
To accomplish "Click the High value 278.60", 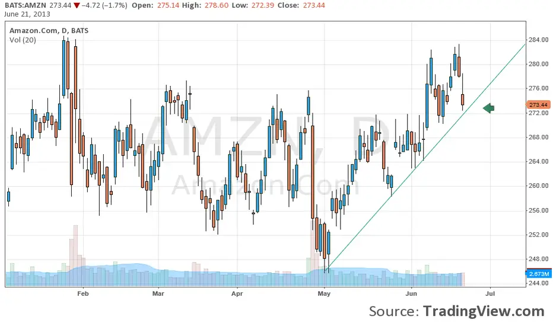I will [x=217, y=5].
